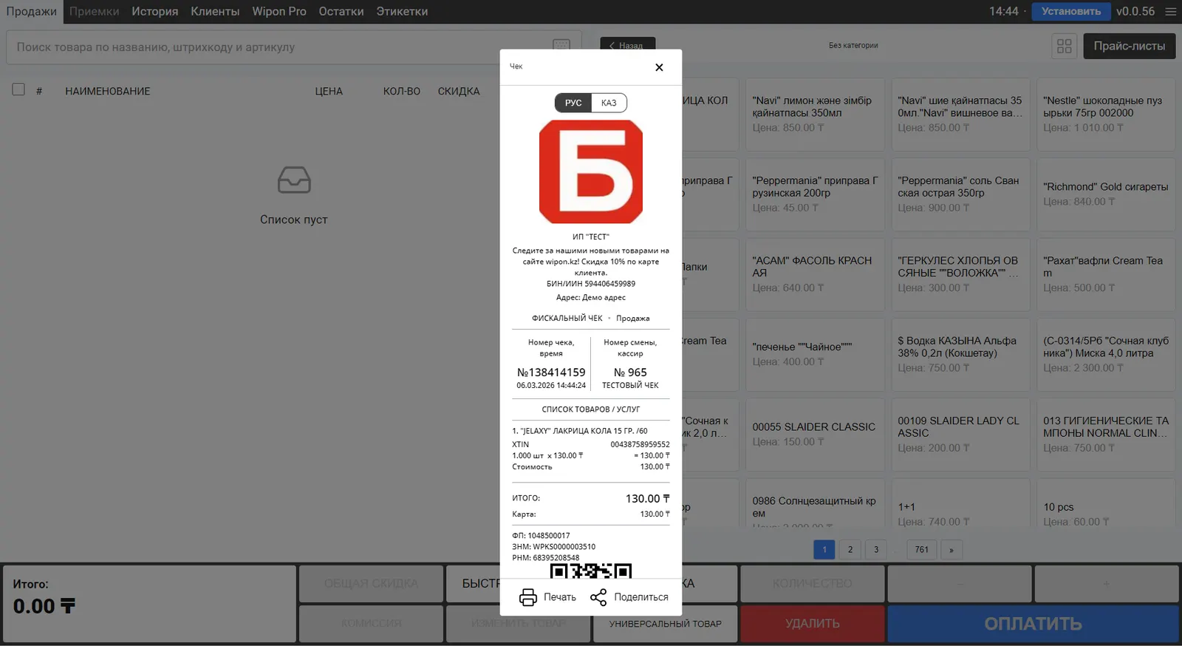Go to next product page arrow »
1182x646 pixels.
coord(952,550)
